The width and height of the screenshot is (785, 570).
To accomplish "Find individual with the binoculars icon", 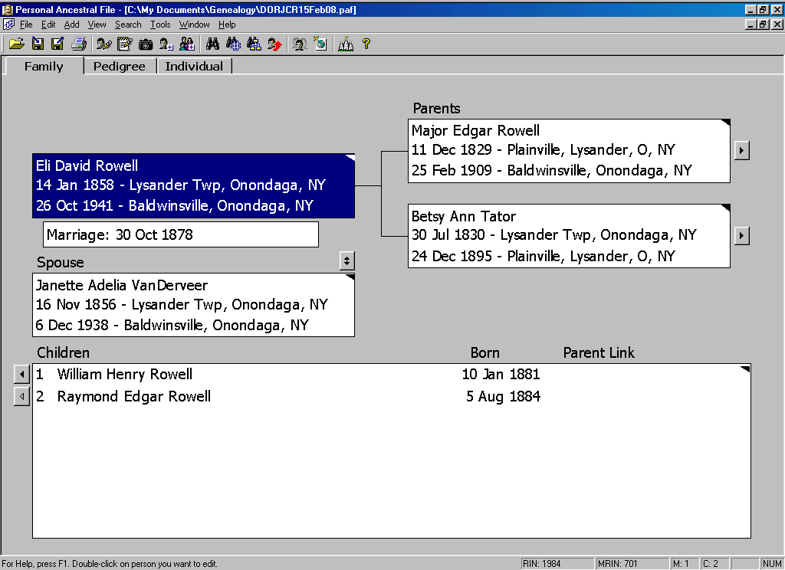I will pyautogui.click(x=212, y=44).
